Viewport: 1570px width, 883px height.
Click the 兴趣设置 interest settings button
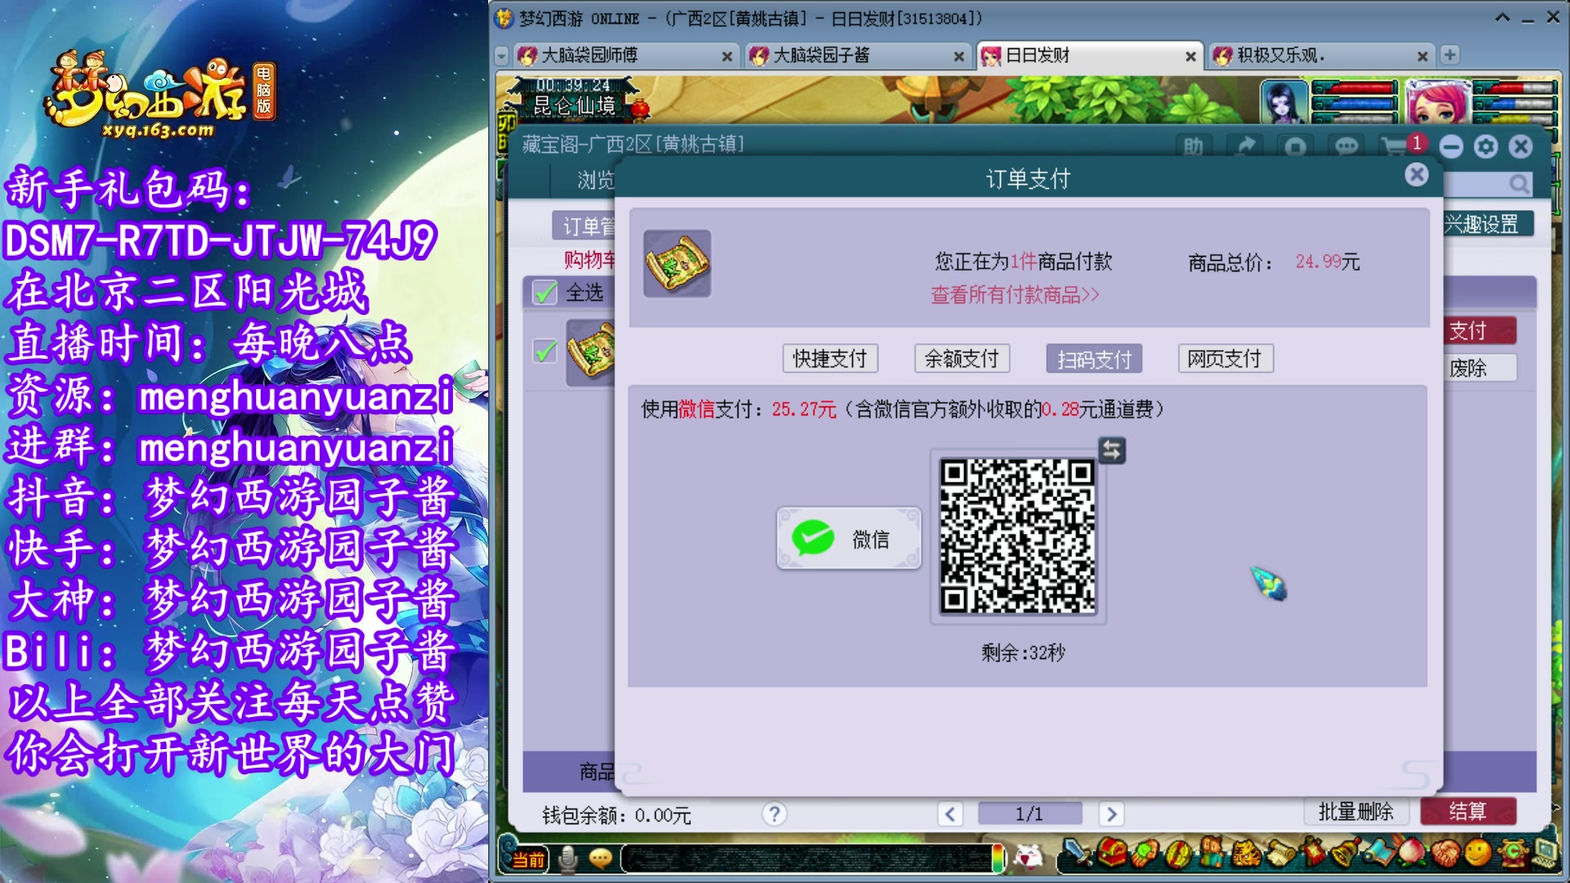coord(1487,223)
